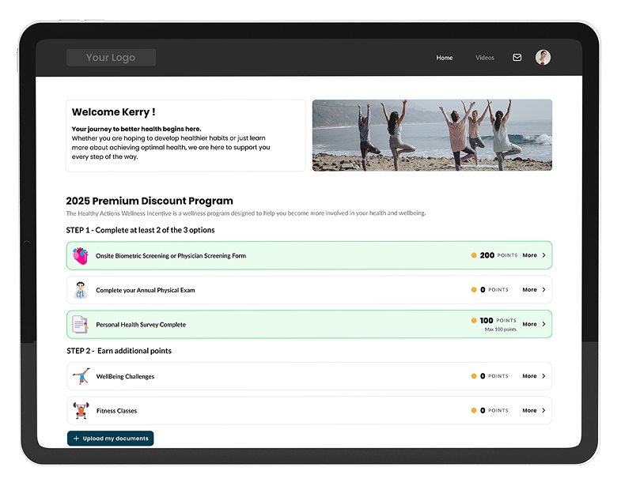This screenshot has width=621, height=486.
Task: Select 'Fitness Classes' text
Action: click(116, 411)
